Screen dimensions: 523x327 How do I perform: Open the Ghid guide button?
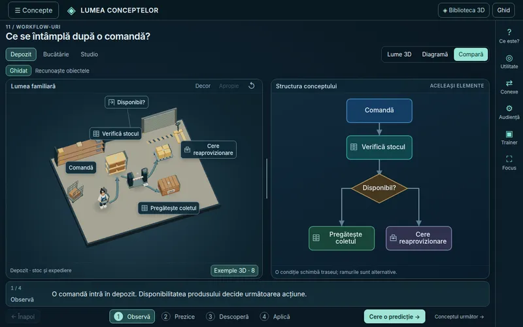tap(503, 10)
